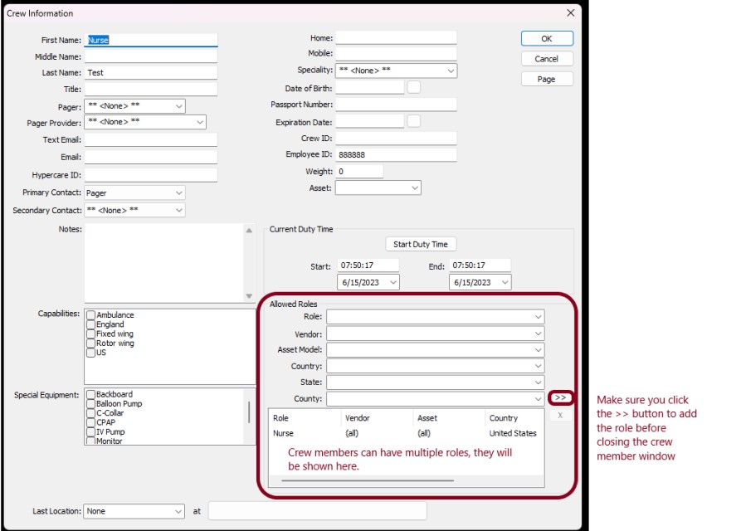Open the Vendor dropdown
Screen dimensions: 741x531
[x=436, y=334]
